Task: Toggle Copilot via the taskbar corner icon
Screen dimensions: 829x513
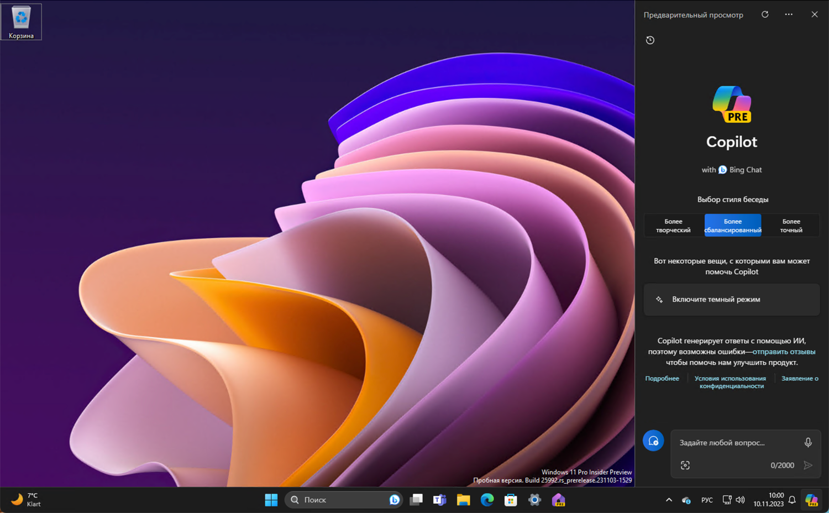Action: [811, 500]
